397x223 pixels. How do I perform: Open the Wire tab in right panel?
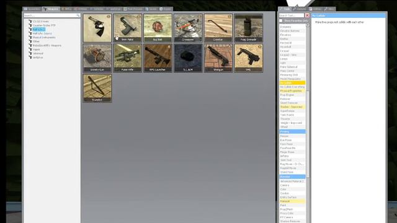click(x=329, y=9)
